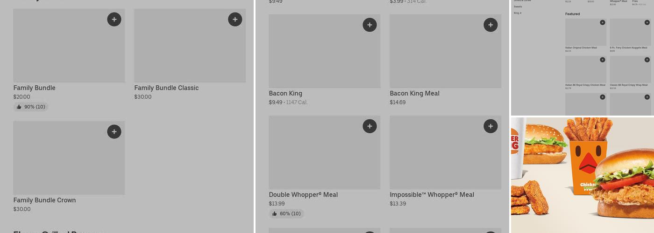Add Family Bundle Classic with plus icon
Viewport: 654px width, 233px height.
pos(235,20)
